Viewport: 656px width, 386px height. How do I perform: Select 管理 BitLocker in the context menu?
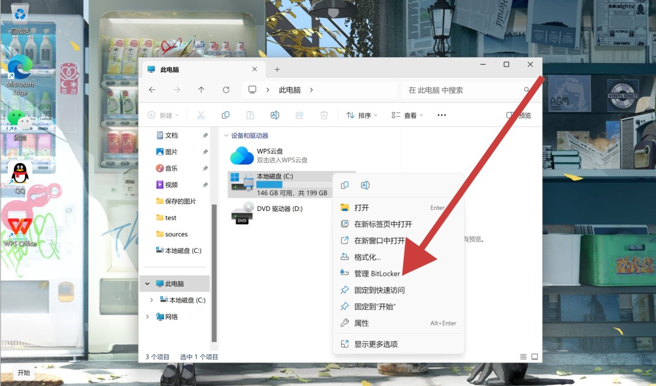point(398,273)
